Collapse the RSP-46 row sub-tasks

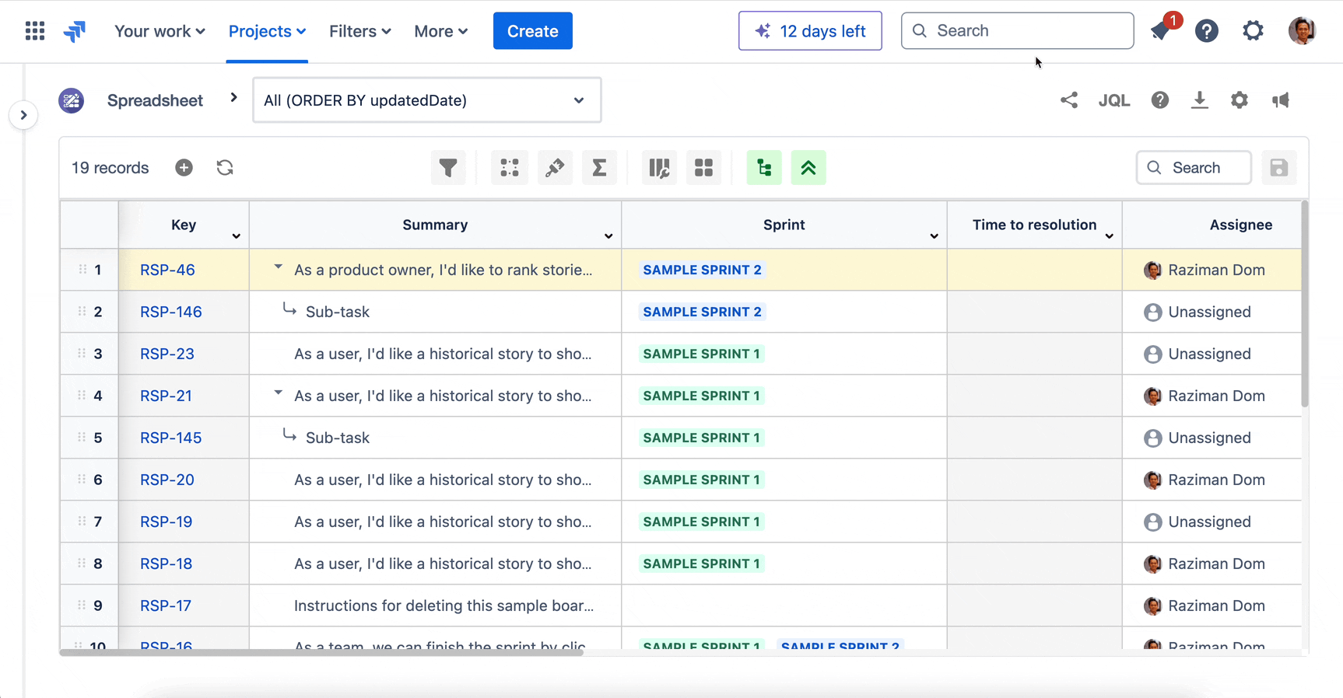pyautogui.click(x=278, y=267)
